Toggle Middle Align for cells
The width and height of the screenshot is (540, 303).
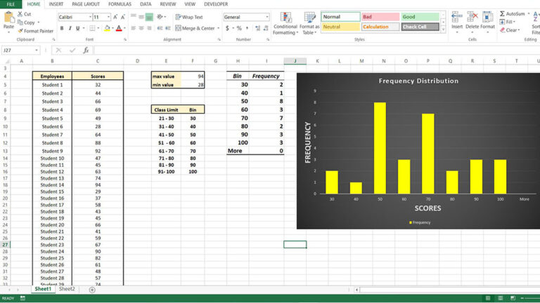(x=141, y=17)
